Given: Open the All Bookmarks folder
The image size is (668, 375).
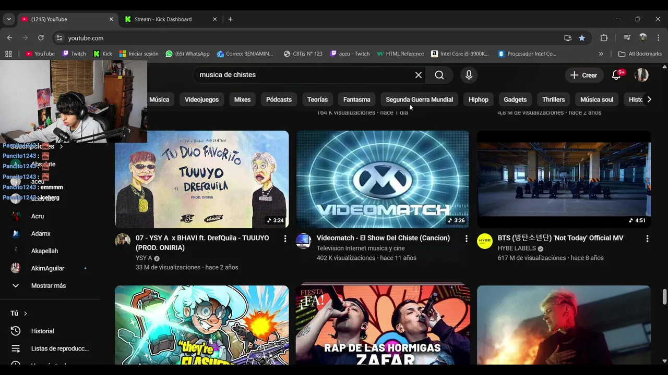Looking at the screenshot, I should (640, 54).
